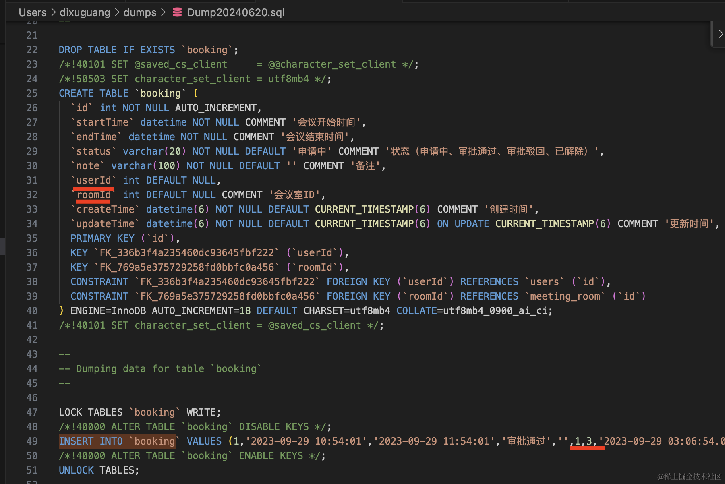Click the '审批通过' string on line 49

click(527, 441)
